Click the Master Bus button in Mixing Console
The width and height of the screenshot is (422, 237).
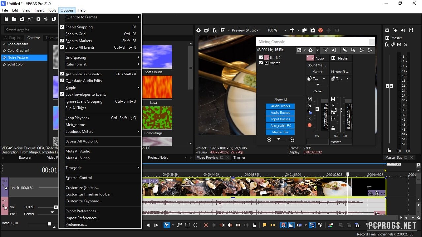[x=280, y=132]
